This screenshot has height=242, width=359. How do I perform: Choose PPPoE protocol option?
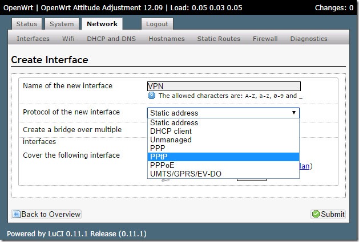click(223, 166)
